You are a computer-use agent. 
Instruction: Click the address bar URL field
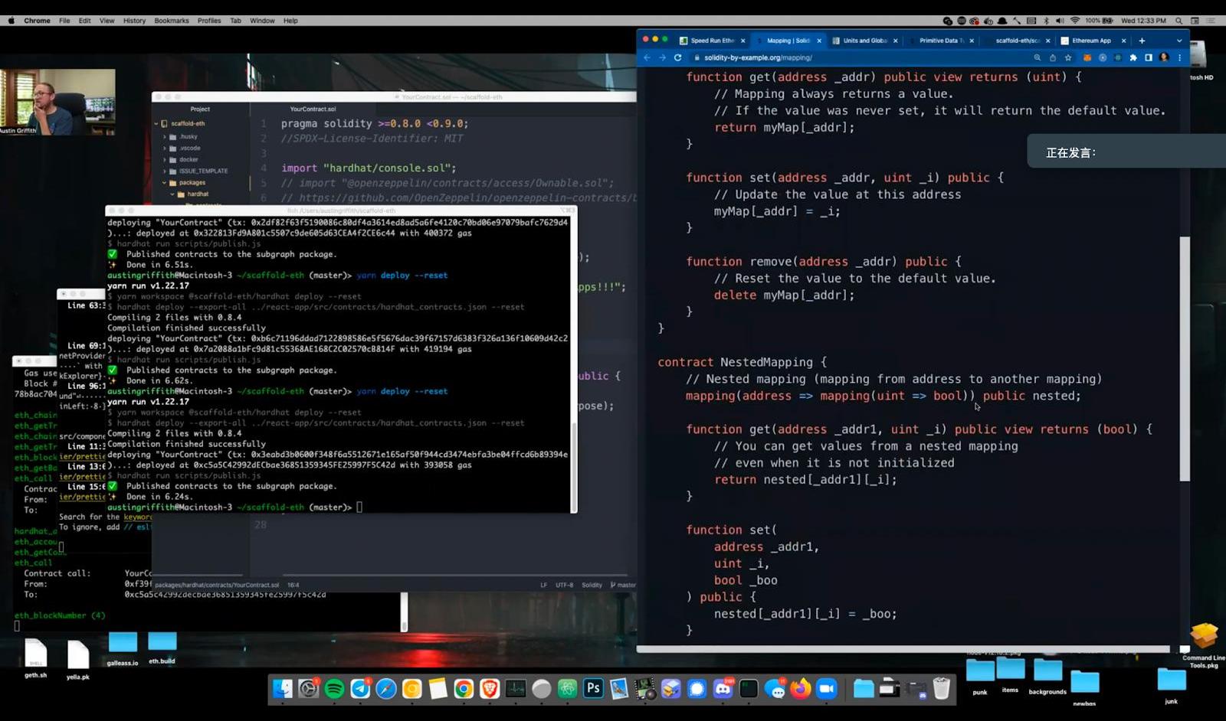click(x=843, y=57)
